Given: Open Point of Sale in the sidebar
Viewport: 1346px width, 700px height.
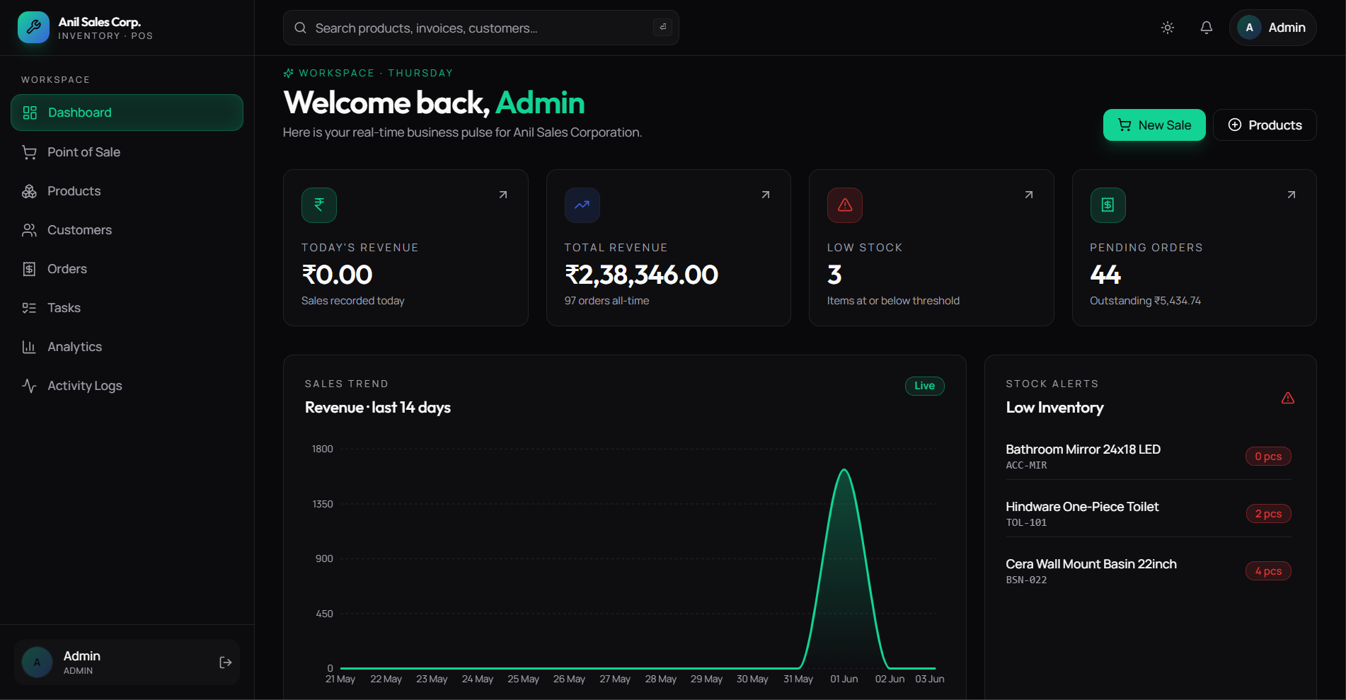Looking at the screenshot, I should [x=127, y=152].
